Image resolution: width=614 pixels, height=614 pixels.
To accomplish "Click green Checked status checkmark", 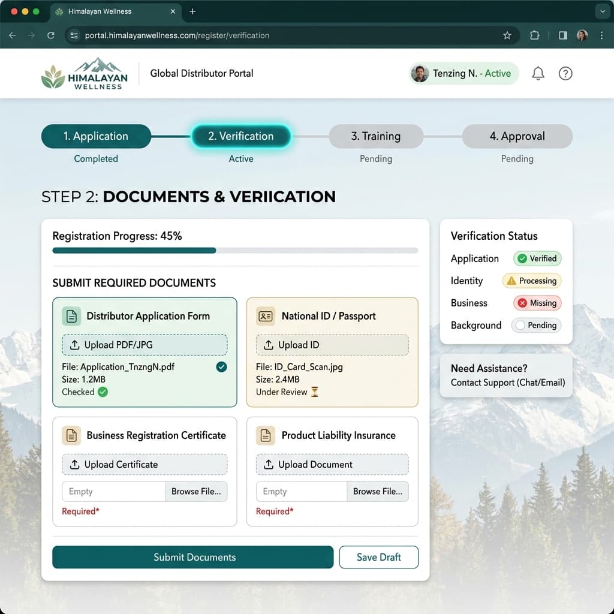I will point(103,392).
